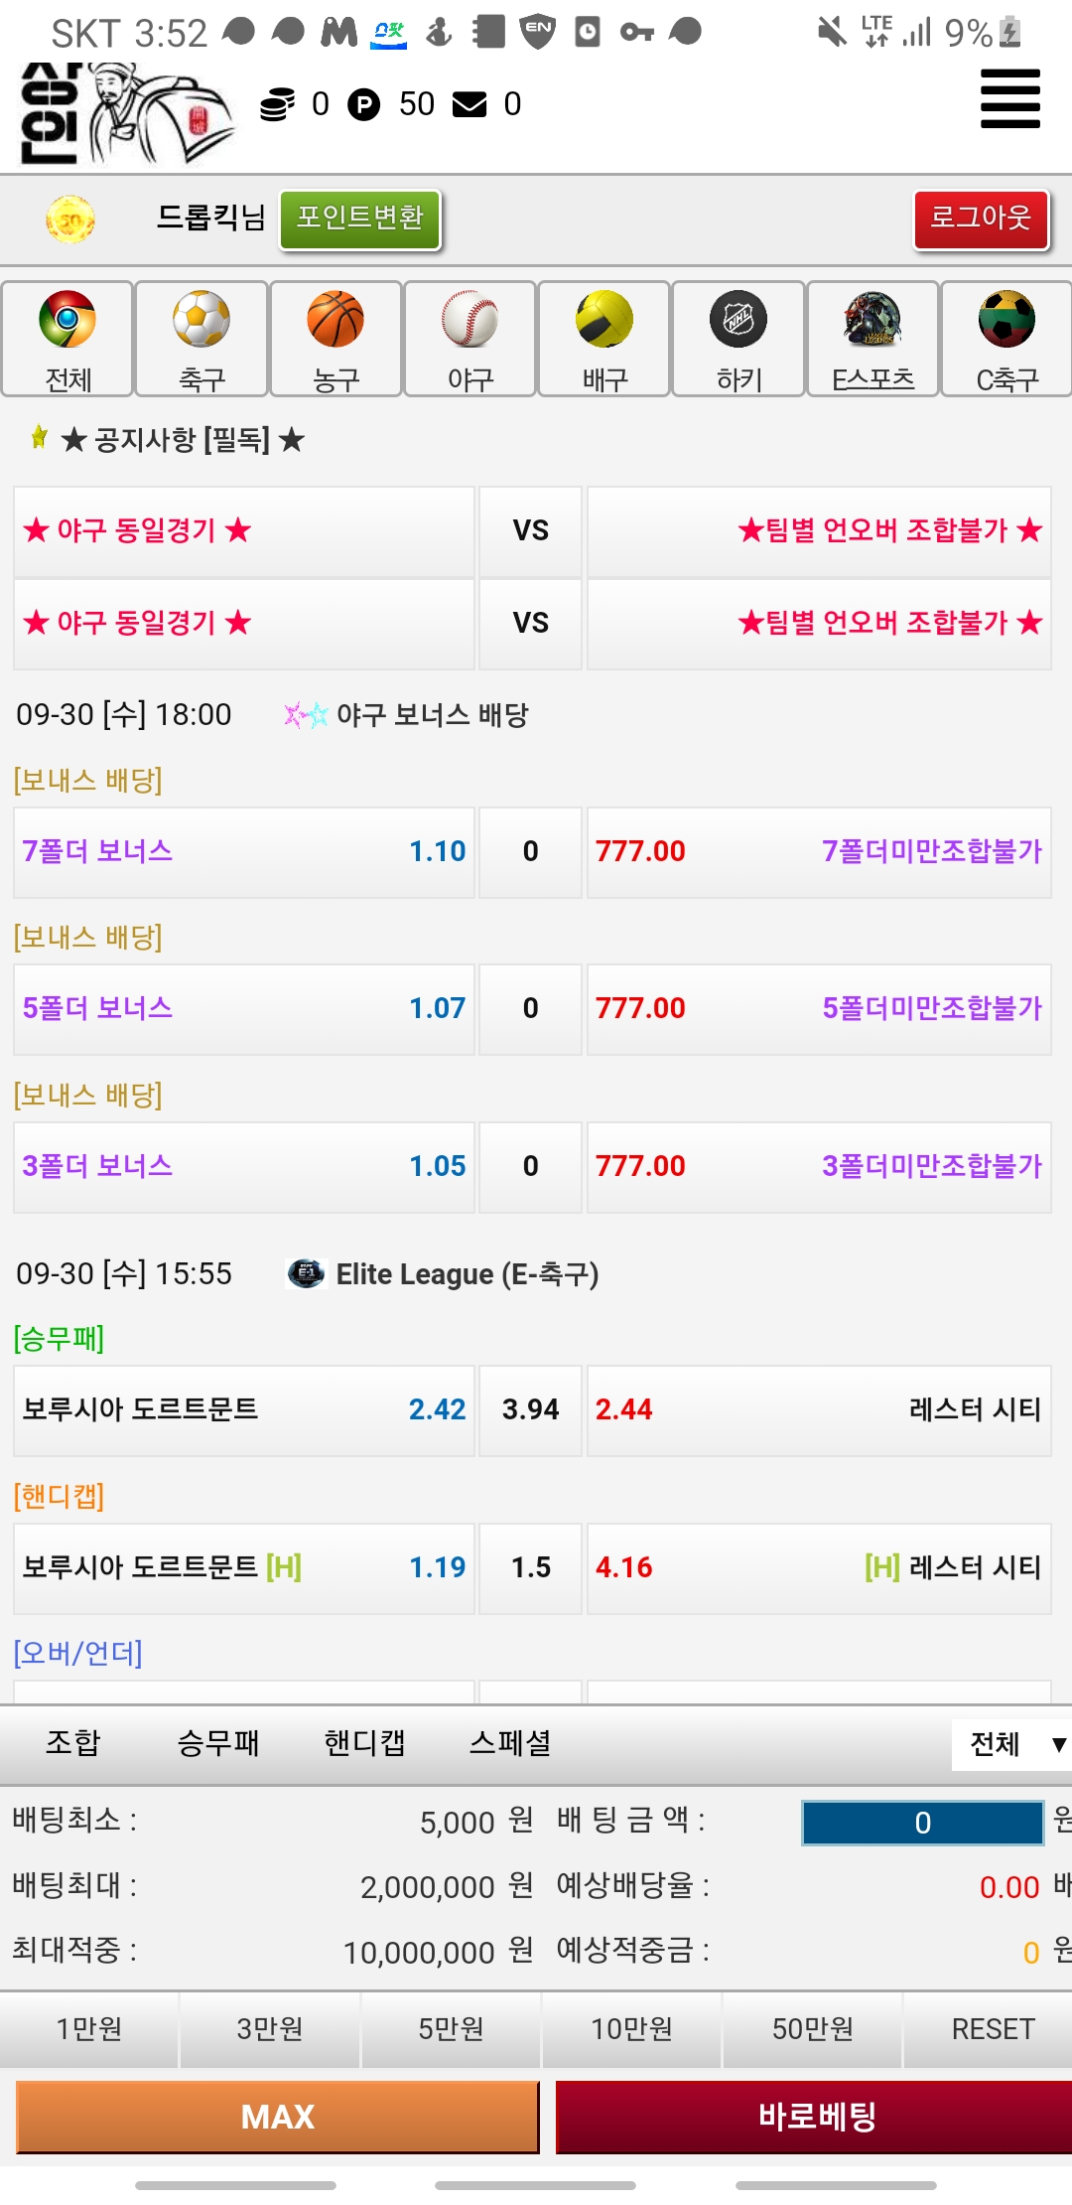
Task: Expand the 전체 filter dropdown
Action: [1012, 1743]
